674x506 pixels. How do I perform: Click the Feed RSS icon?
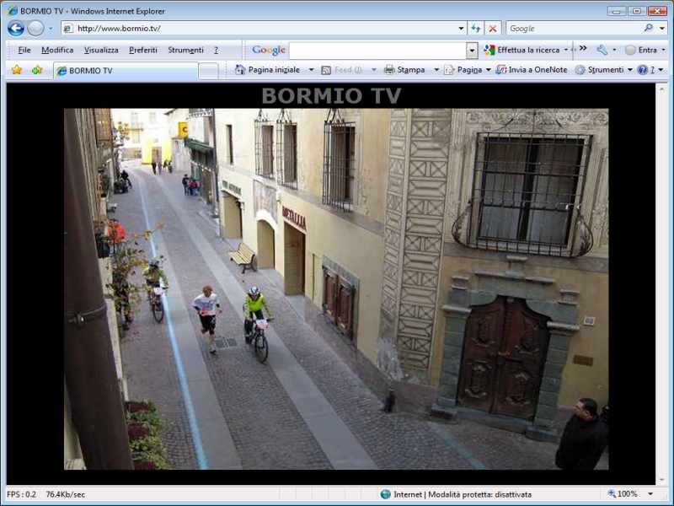pyautogui.click(x=326, y=70)
